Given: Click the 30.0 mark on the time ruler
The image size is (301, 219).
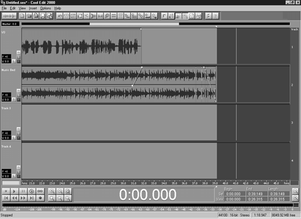Looking at the screenshot, I should 123,183.
